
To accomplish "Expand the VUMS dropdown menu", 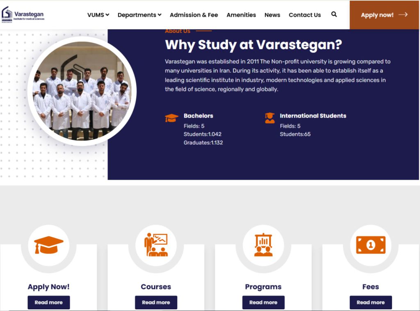I will (x=98, y=15).
